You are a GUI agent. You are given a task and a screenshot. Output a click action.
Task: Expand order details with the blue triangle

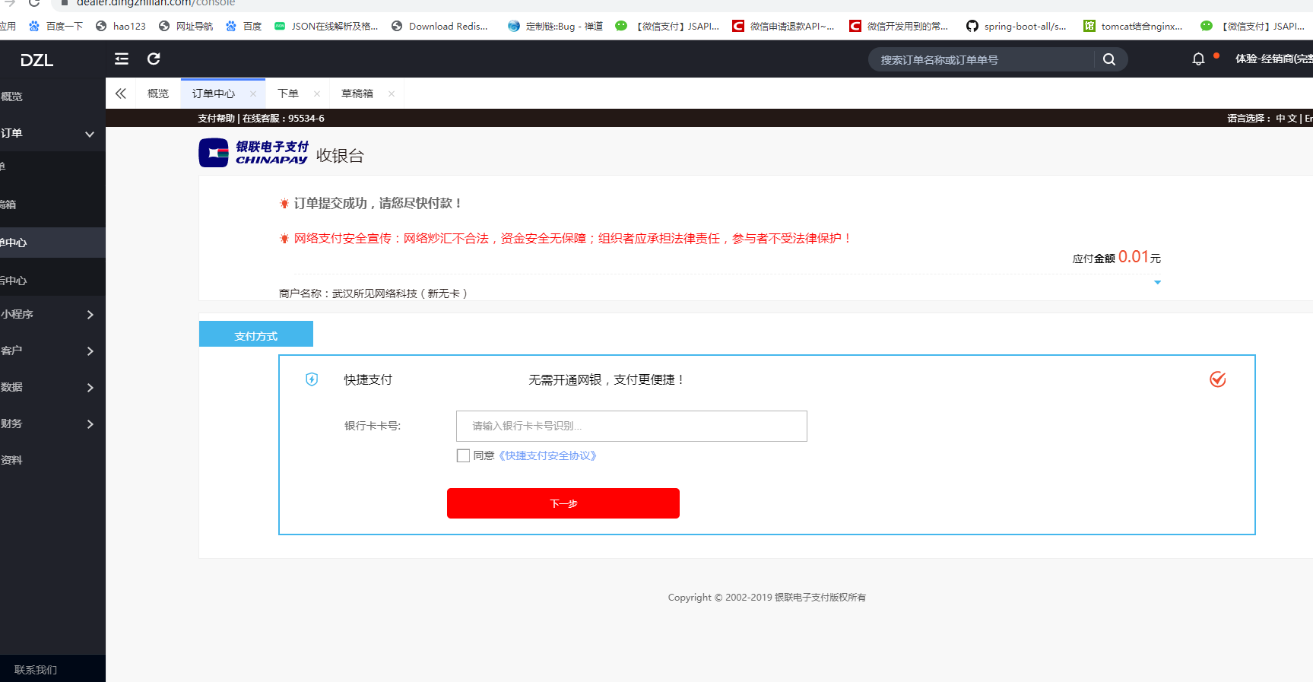tap(1157, 282)
